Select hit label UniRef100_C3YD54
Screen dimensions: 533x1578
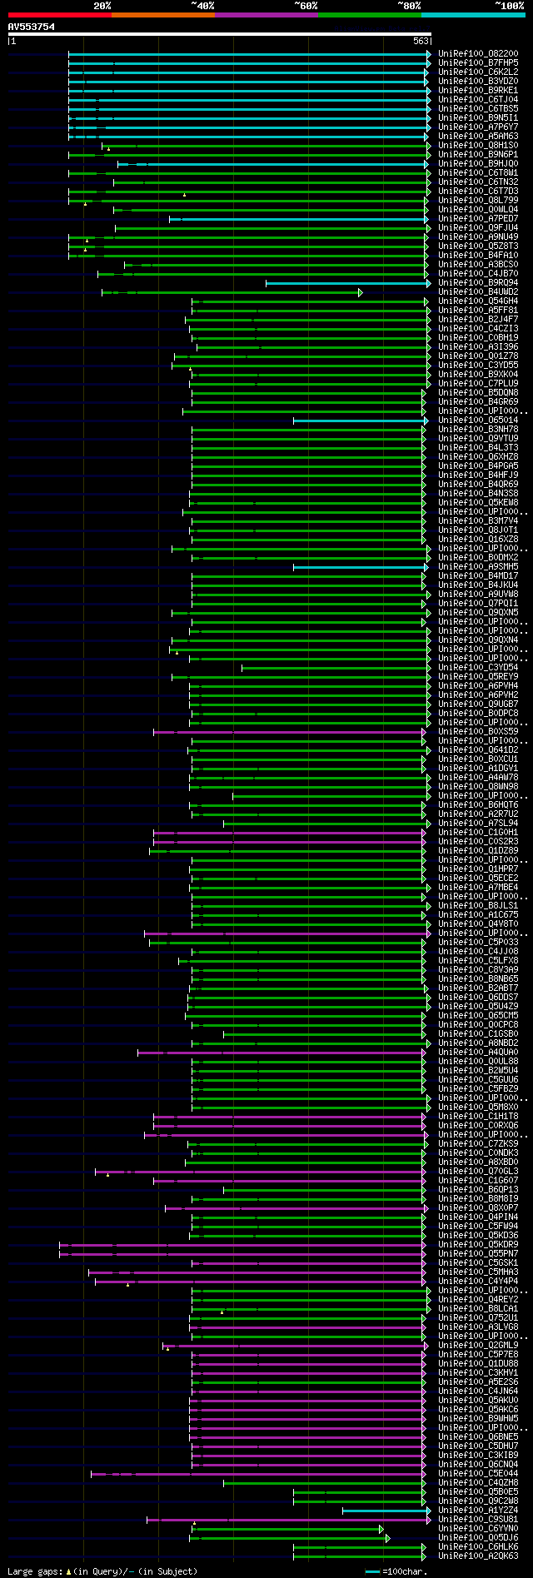(479, 668)
